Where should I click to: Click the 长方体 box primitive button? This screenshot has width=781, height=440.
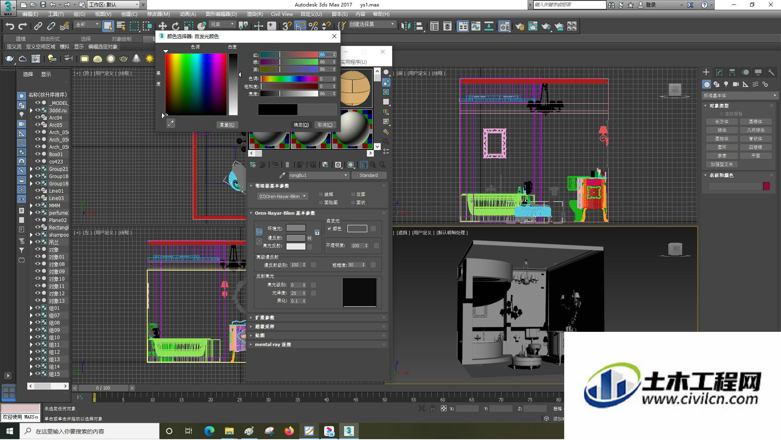pyautogui.click(x=722, y=122)
